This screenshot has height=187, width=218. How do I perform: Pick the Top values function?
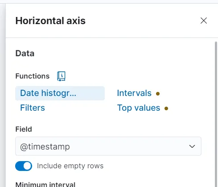point(139,108)
